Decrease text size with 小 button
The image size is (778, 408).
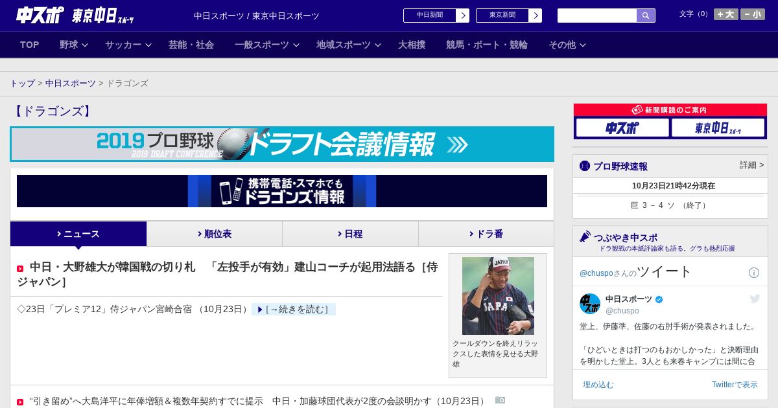point(753,14)
